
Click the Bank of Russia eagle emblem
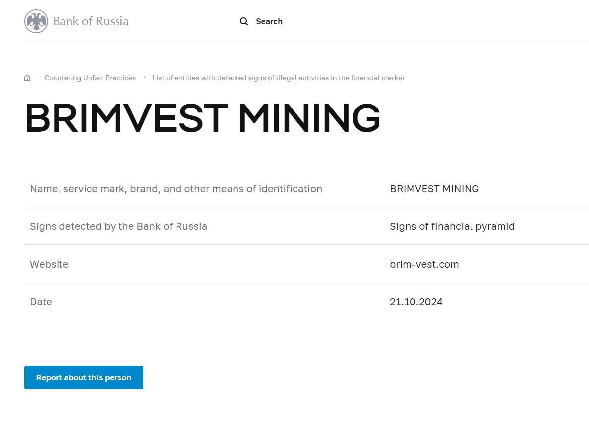[36, 21]
